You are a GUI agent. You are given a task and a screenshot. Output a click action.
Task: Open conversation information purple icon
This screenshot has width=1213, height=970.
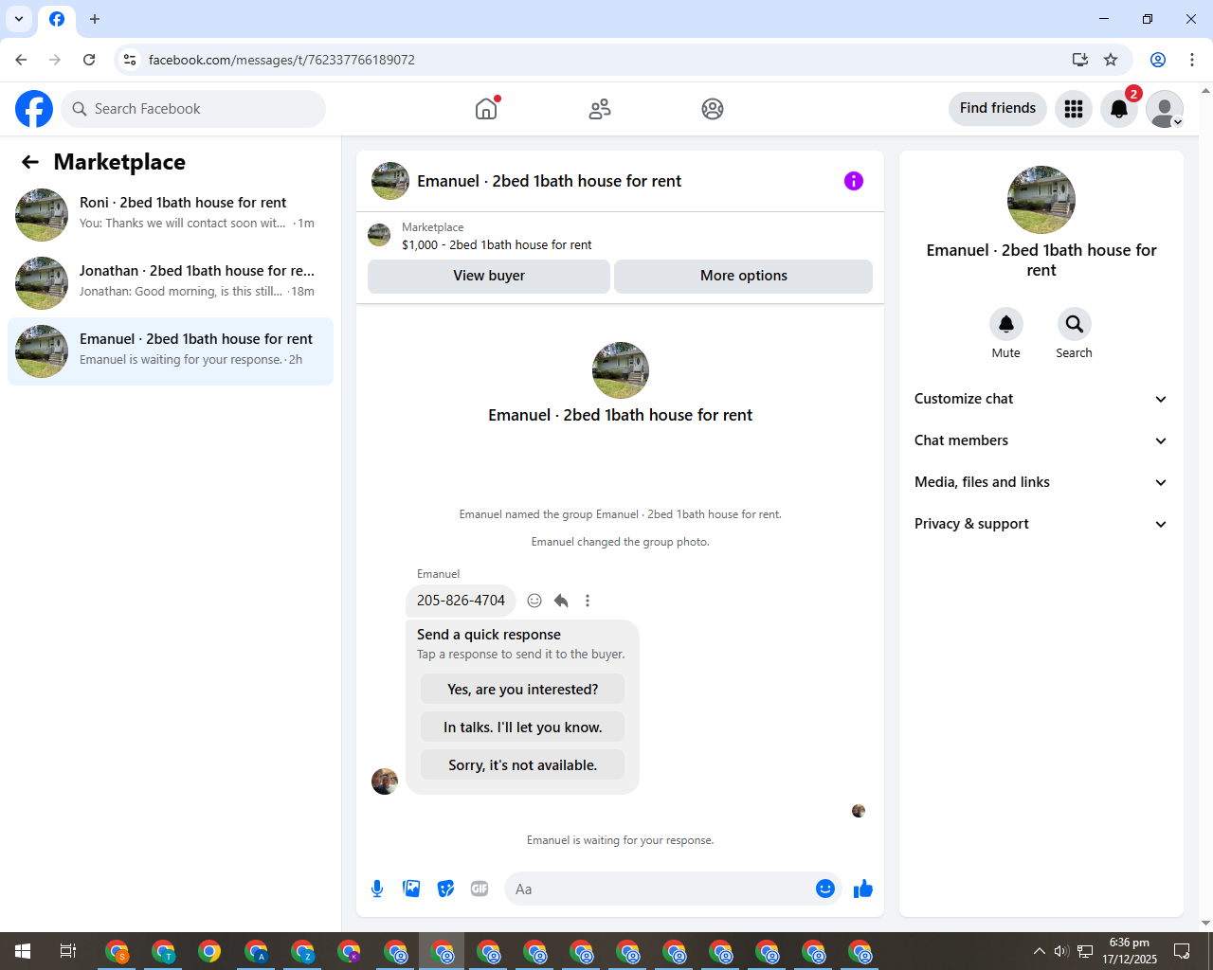[x=854, y=181]
